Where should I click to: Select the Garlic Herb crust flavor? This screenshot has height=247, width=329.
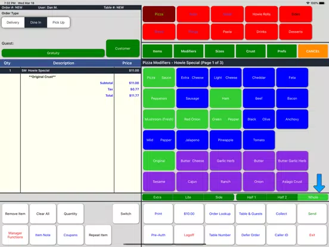(225, 160)
